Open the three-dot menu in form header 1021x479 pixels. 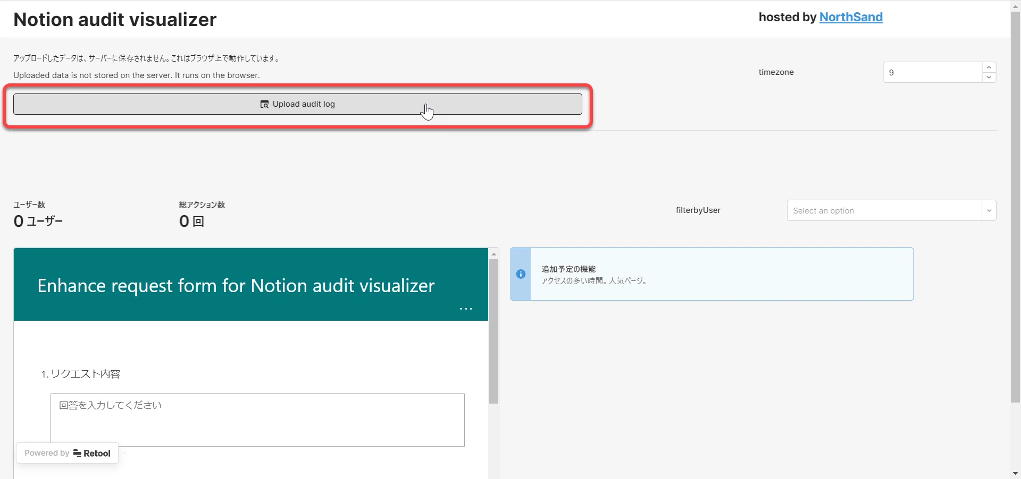point(466,309)
